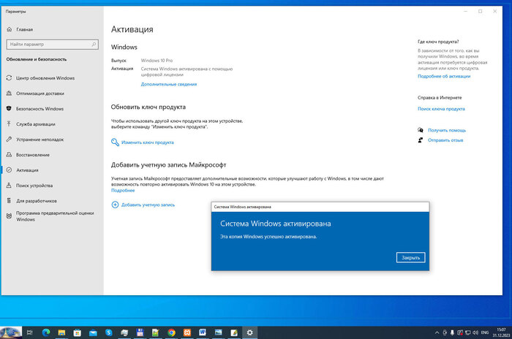Focus the Найти параметр search field

(52, 45)
